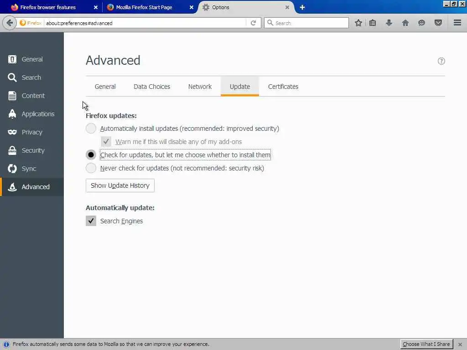Select Automatically install updates radio
467x350 pixels.
(91, 129)
